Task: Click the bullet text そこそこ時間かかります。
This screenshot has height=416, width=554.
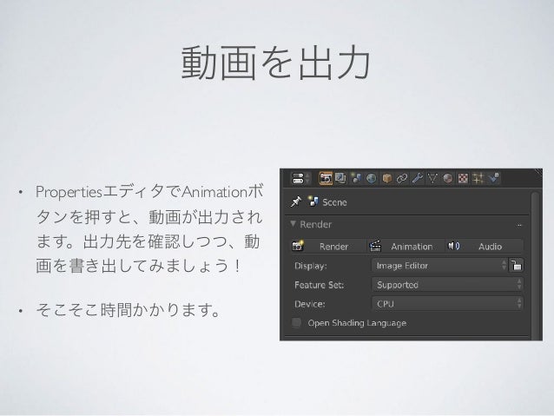Action: coord(129,310)
